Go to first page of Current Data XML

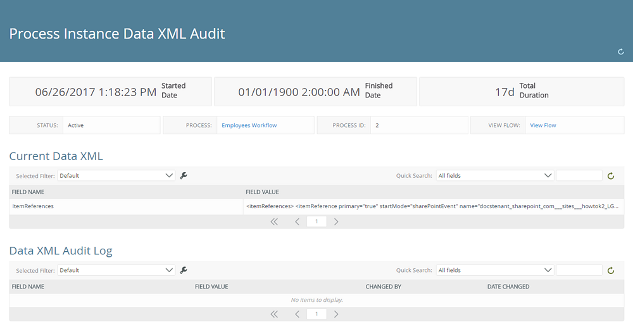(x=274, y=222)
